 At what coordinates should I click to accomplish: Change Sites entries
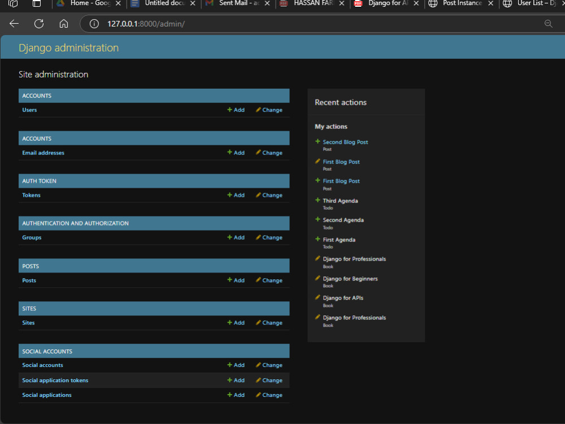click(269, 323)
